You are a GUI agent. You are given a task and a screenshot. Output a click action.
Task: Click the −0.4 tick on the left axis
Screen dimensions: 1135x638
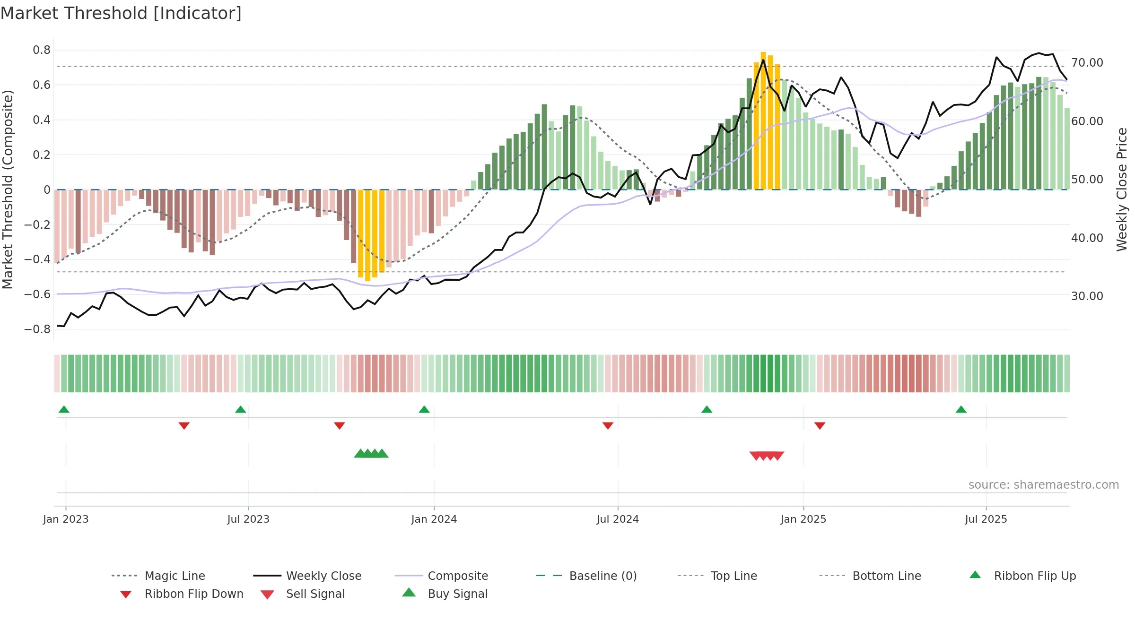(37, 259)
